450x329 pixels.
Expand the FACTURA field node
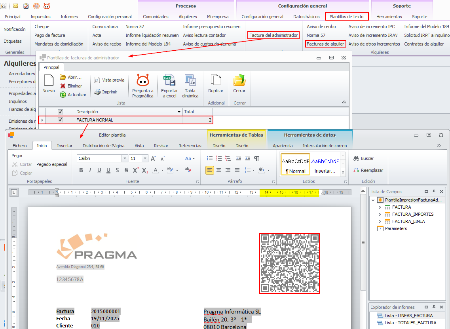point(380,207)
